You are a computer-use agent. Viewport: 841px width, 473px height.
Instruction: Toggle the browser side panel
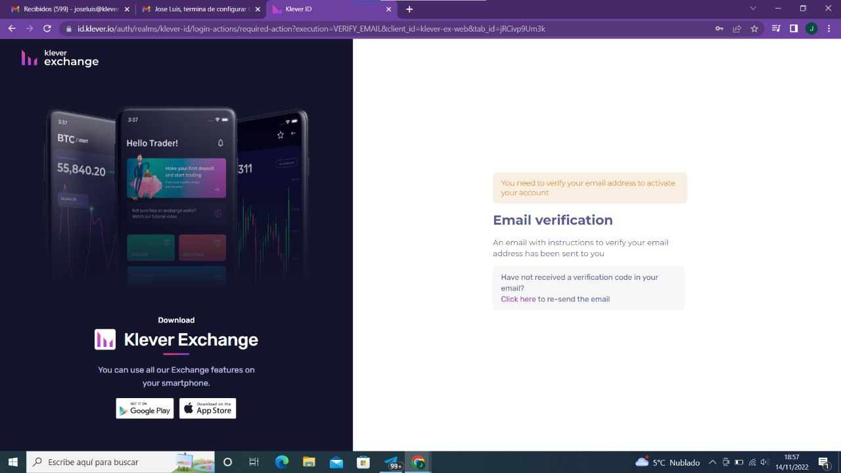pos(794,29)
